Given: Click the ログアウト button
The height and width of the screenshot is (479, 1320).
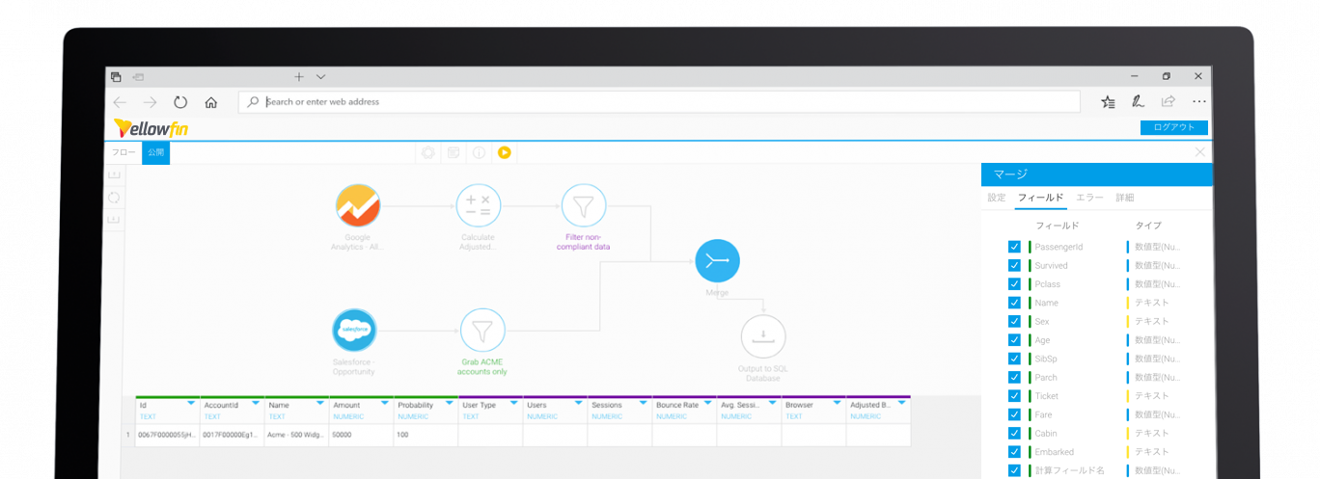Looking at the screenshot, I should tap(1173, 127).
